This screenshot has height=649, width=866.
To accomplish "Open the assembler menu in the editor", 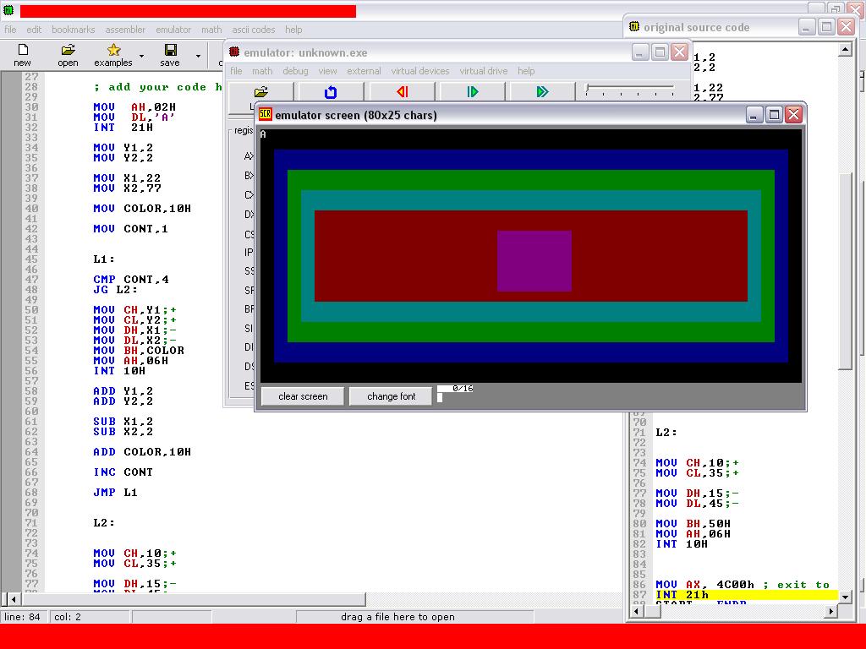I will pos(125,30).
